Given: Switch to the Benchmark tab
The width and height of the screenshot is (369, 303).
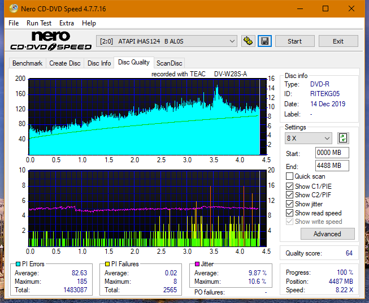Looking at the screenshot, I should pyautogui.click(x=27, y=63).
